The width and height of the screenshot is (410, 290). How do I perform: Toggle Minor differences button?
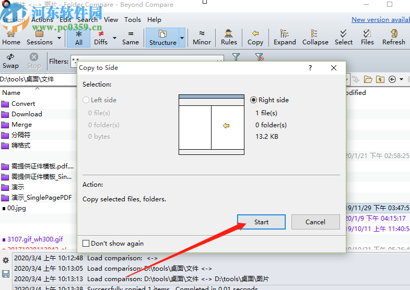tap(202, 38)
